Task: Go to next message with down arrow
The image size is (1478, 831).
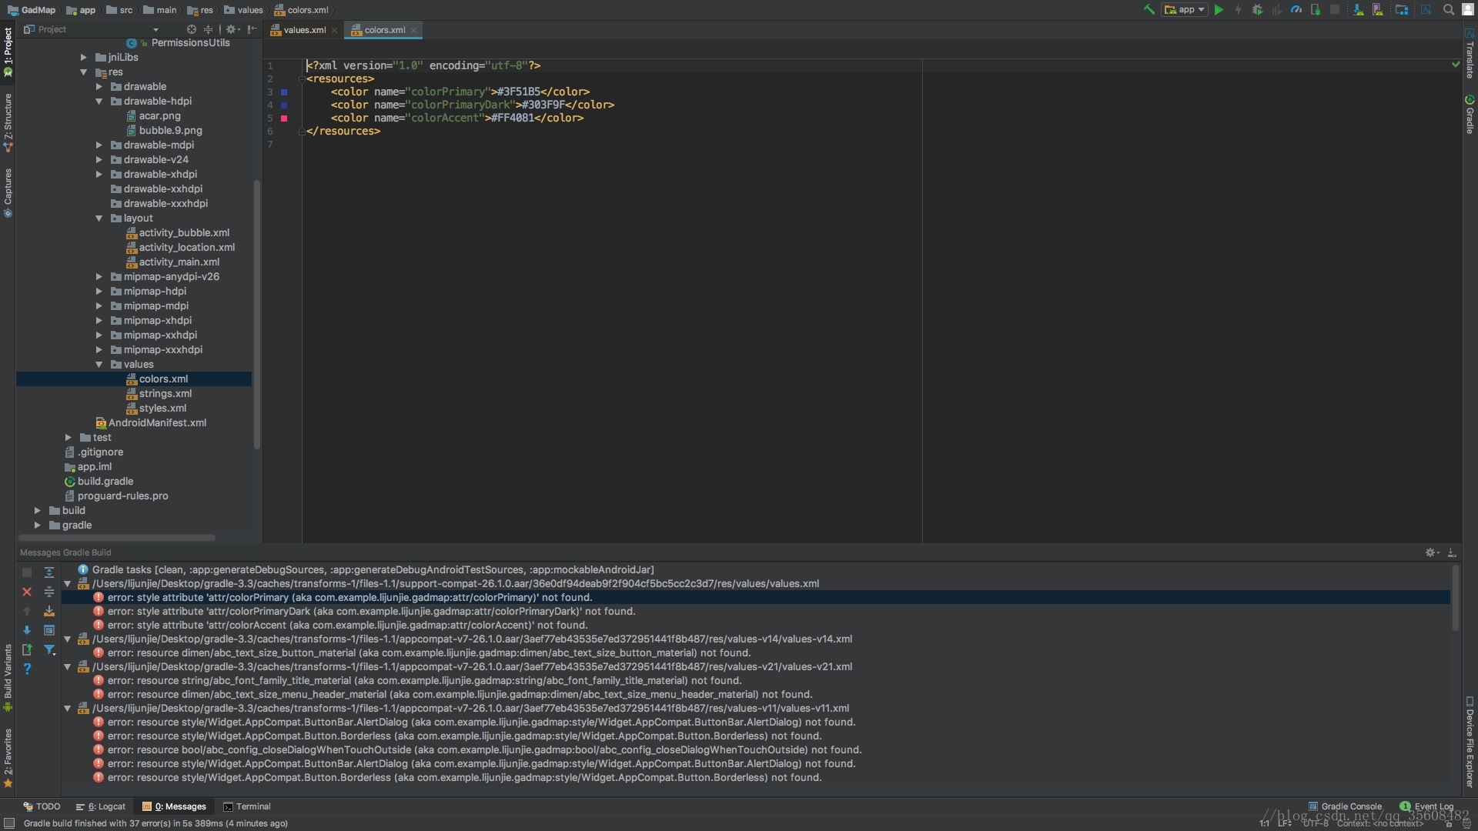Action: pos(27,629)
